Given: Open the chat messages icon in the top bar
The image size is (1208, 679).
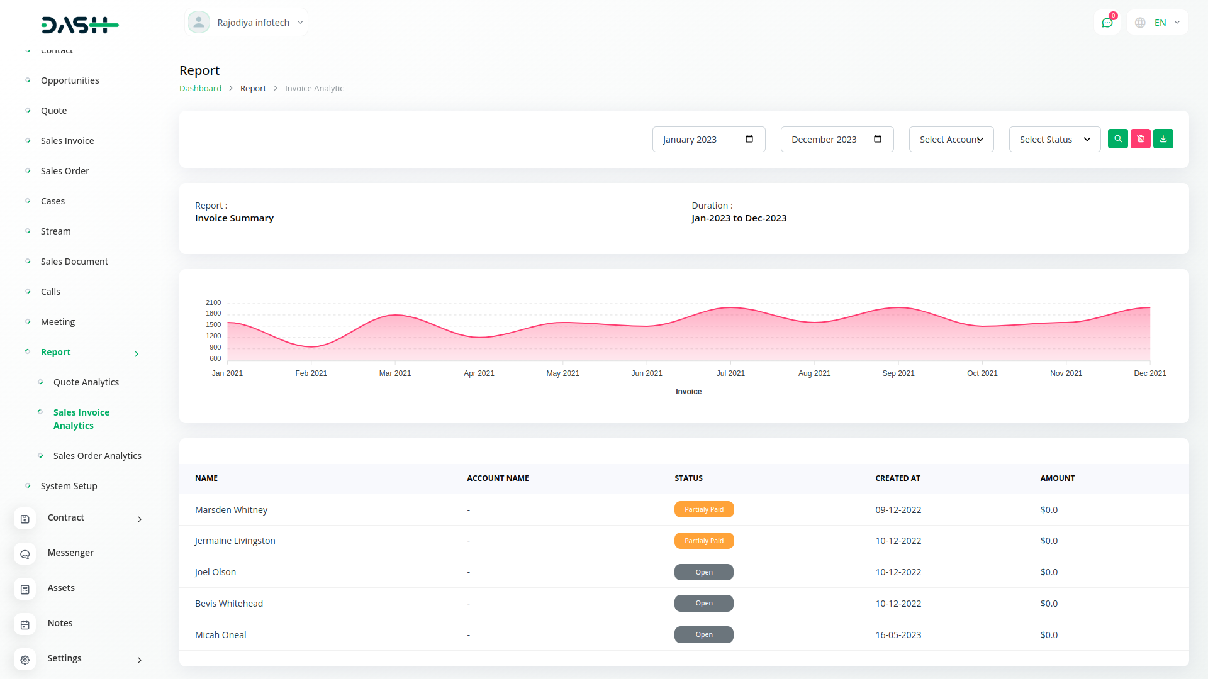Looking at the screenshot, I should coord(1107,22).
